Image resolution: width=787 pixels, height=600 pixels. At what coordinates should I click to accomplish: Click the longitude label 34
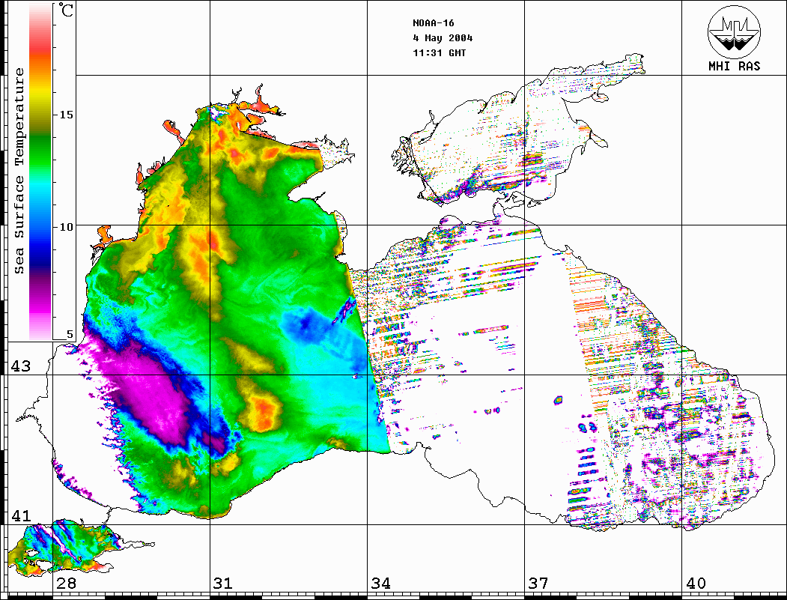(x=380, y=583)
